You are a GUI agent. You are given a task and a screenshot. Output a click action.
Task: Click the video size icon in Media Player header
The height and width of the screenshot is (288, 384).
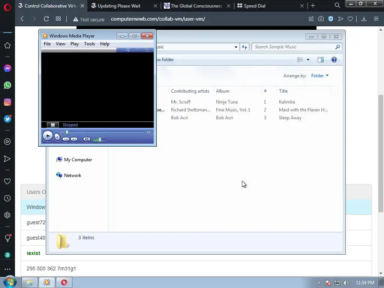pos(137,50)
